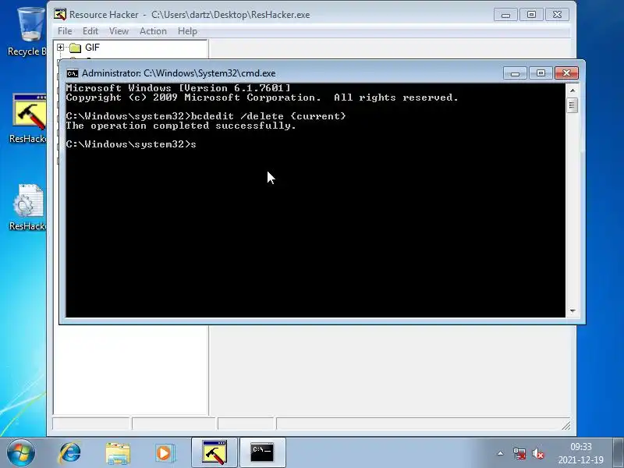Show hidden system tray icons

[500, 453]
